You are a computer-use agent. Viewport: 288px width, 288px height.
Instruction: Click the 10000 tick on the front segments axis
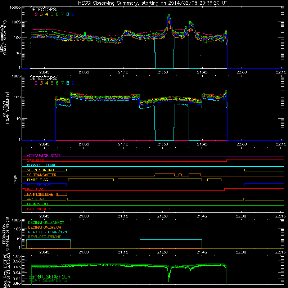tap(15, 7)
